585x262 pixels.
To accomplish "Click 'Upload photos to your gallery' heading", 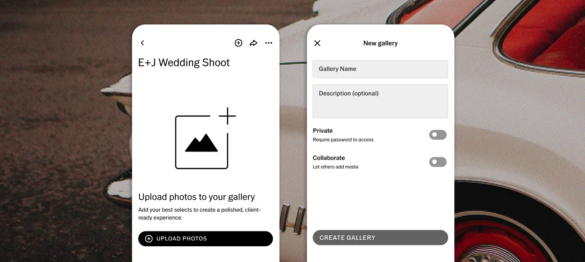I will tap(197, 197).
